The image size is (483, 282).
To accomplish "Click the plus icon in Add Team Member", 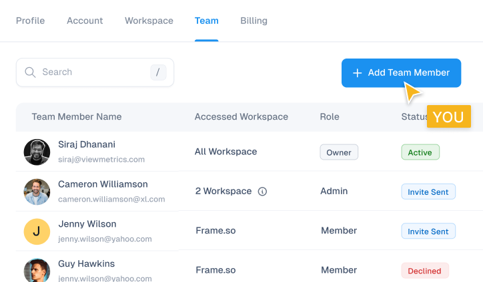I will [x=358, y=73].
